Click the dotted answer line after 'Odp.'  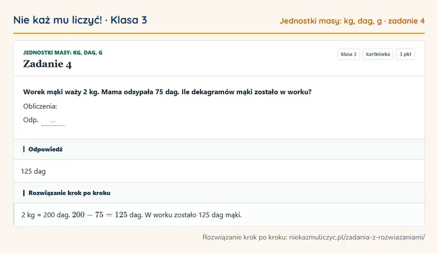coord(53,123)
